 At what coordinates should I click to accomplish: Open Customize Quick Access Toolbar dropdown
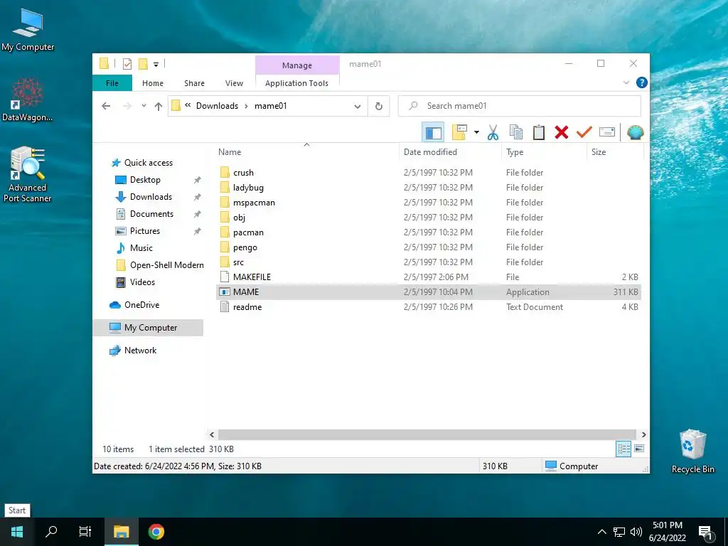[156, 65]
